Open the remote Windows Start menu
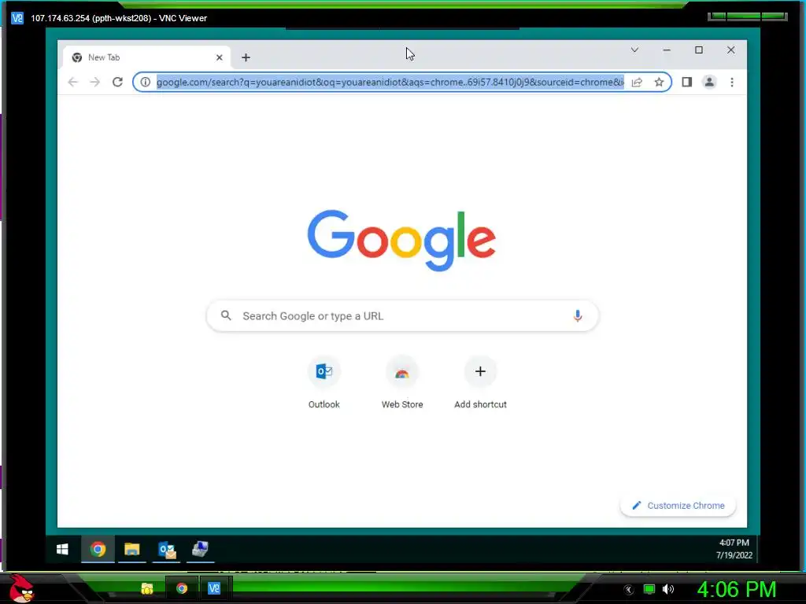Viewport: 806px width, 604px height. coord(63,550)
